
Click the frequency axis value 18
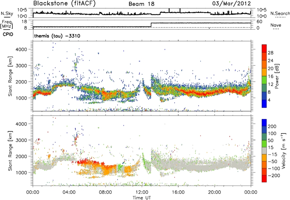(x=24, y=22)
